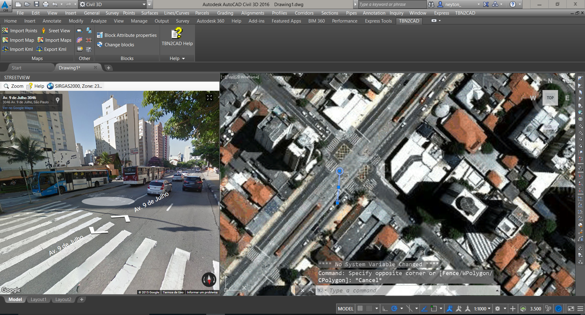The width and height of the screenshot is (585, 315).
Task: Toggle Ortho mode in status bar
Action: click(x=385, y=309)
